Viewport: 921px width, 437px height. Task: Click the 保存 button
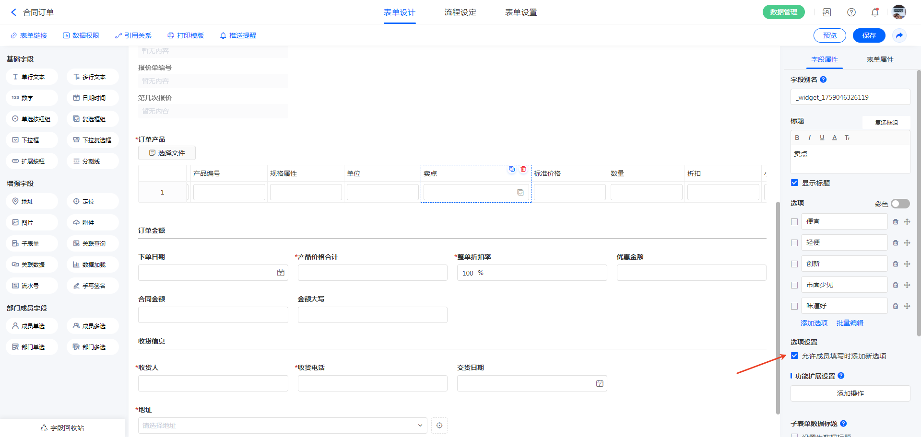coord(869,35)
